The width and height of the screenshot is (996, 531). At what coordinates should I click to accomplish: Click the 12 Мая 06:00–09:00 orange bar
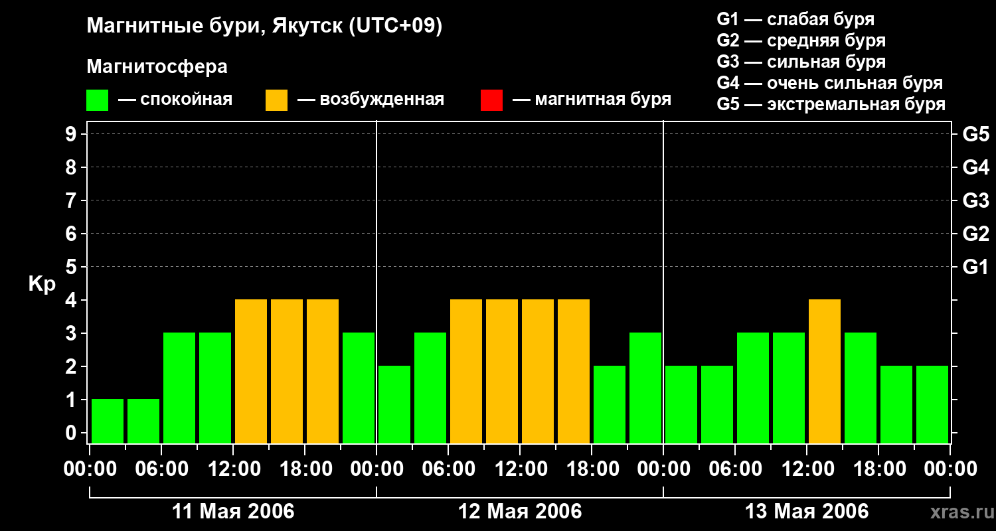466,371
